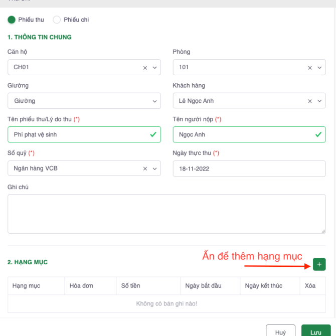Clear the Ngân hàng VCB fund selection
The height and width of the screenshot is (336, 336).
click(145, 169)
